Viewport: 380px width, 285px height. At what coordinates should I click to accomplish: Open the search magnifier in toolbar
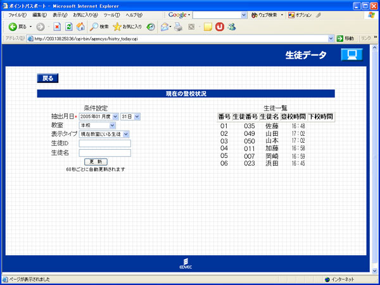pos(94,27)
